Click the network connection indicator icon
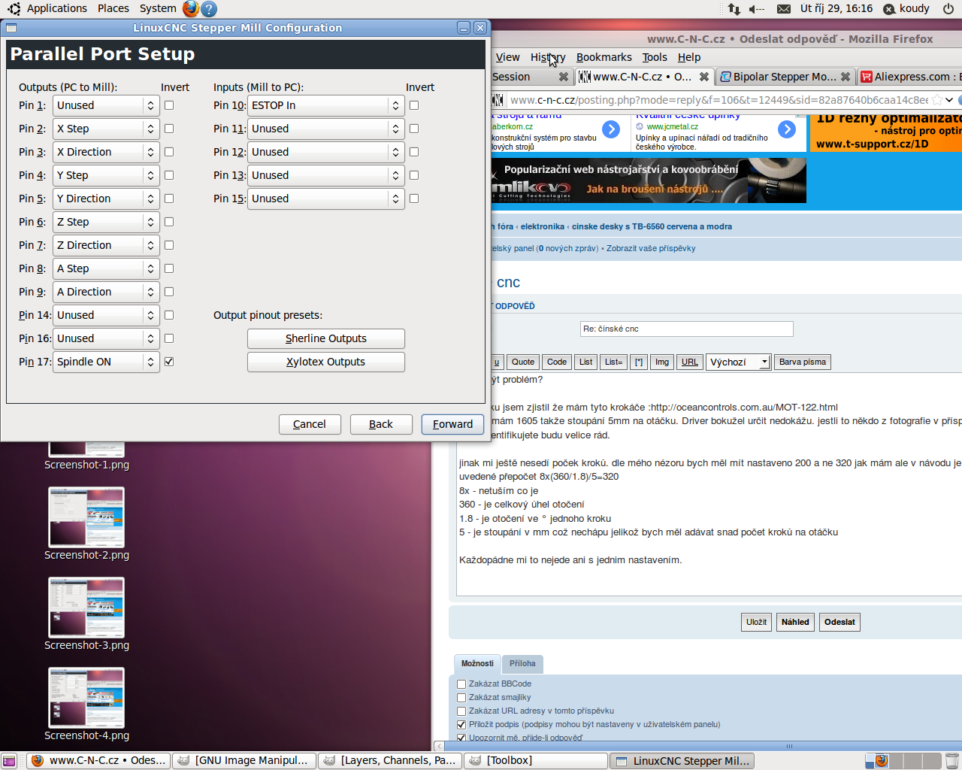 pyautogui.click(x=734, y=9)
